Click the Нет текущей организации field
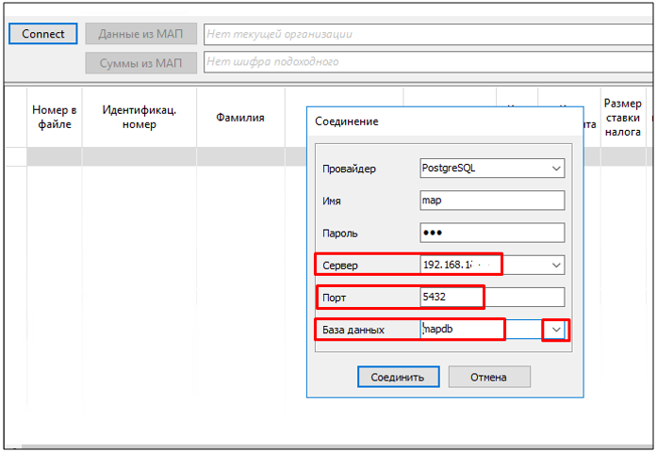This screenshot has height=452, width=657. point(424,34)
